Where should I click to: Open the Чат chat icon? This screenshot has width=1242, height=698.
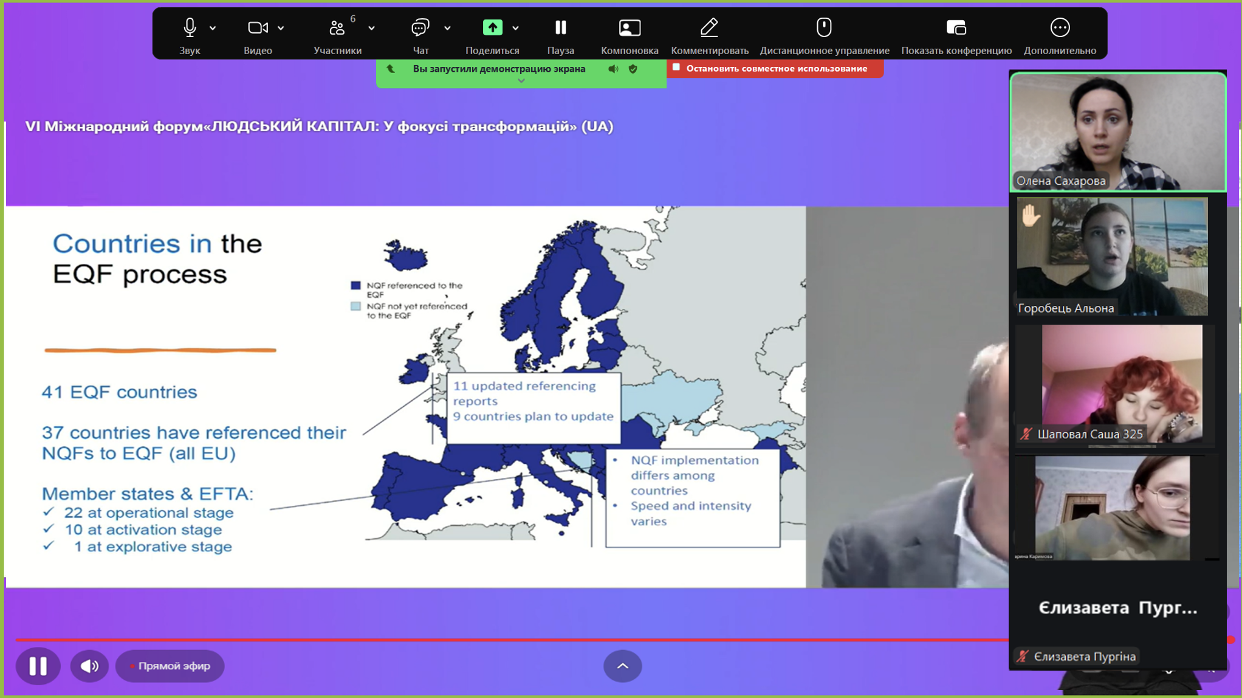click(420, 28)
